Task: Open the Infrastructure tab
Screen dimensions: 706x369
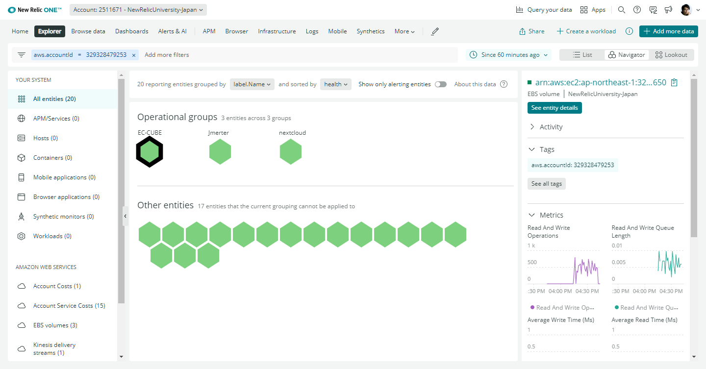Action: [277, 31]
